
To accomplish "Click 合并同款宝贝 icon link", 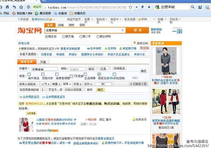I will 29,97.
